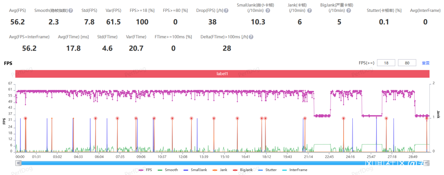Screen dimensions: 444x175
Task: Open help icon beside BigJank (/10min)
Action: [349, 11]
